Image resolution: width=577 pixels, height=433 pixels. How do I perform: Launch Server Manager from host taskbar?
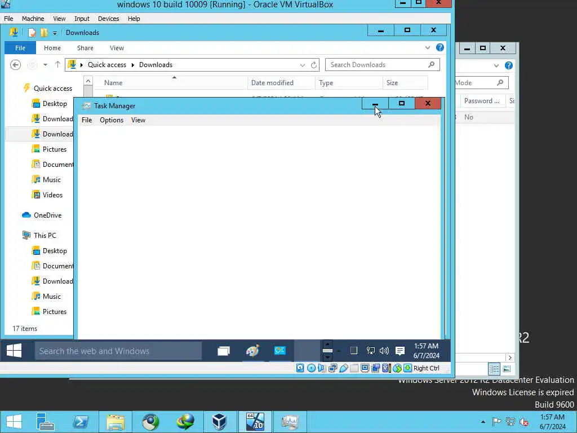tap(46, 422)
